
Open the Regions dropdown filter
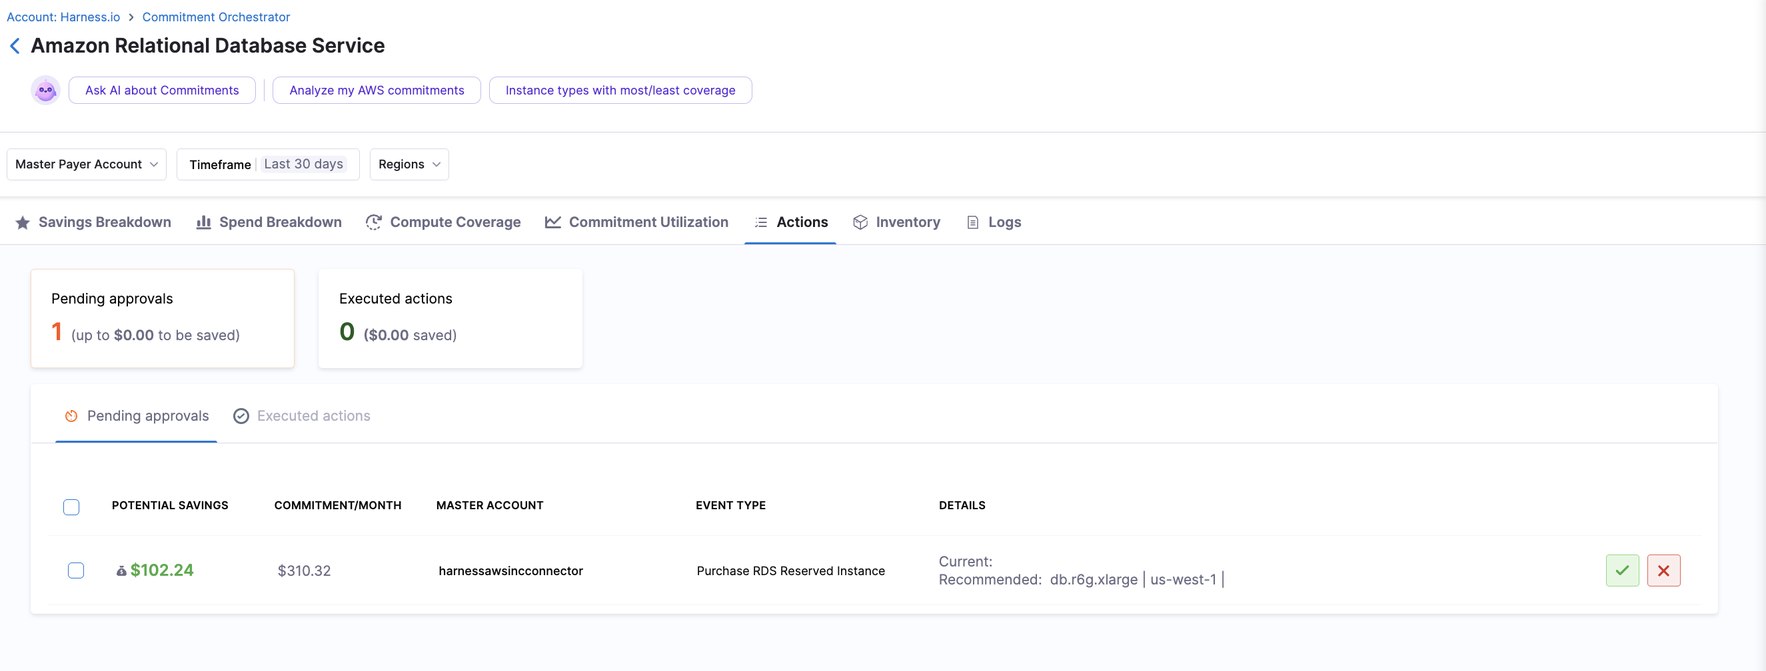[409, 164]
